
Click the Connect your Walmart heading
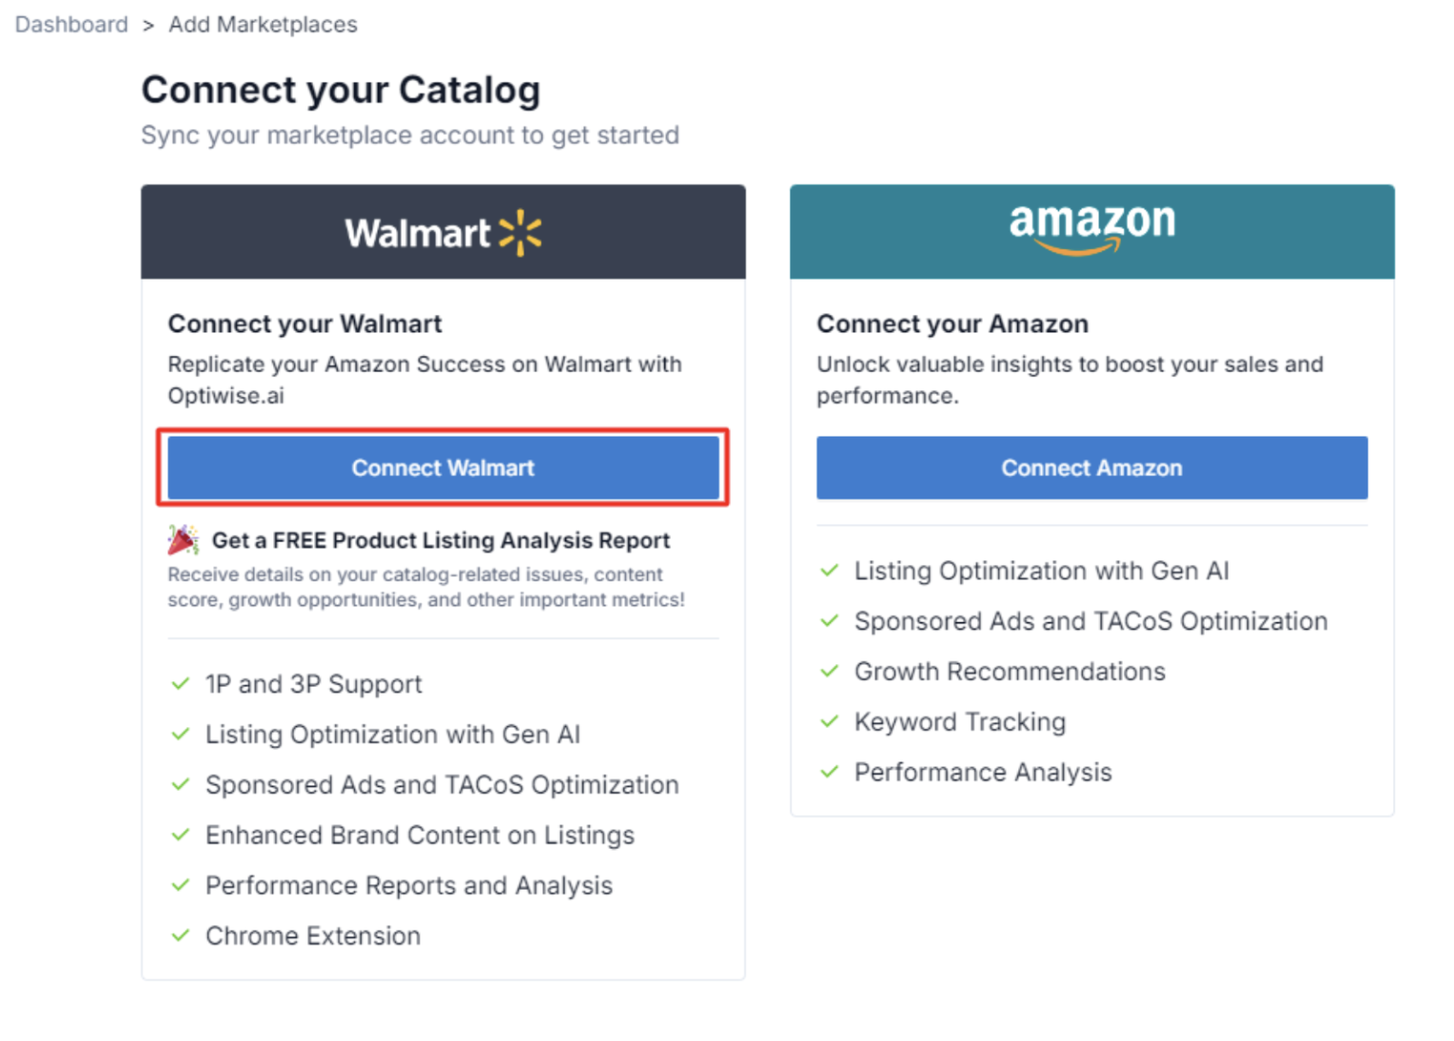(305, 324)
